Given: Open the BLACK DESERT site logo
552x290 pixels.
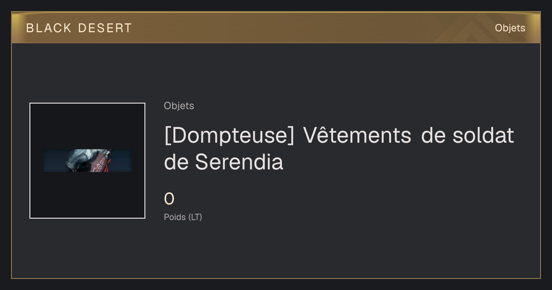Looking at the screenshot, I should coord(79,28).
